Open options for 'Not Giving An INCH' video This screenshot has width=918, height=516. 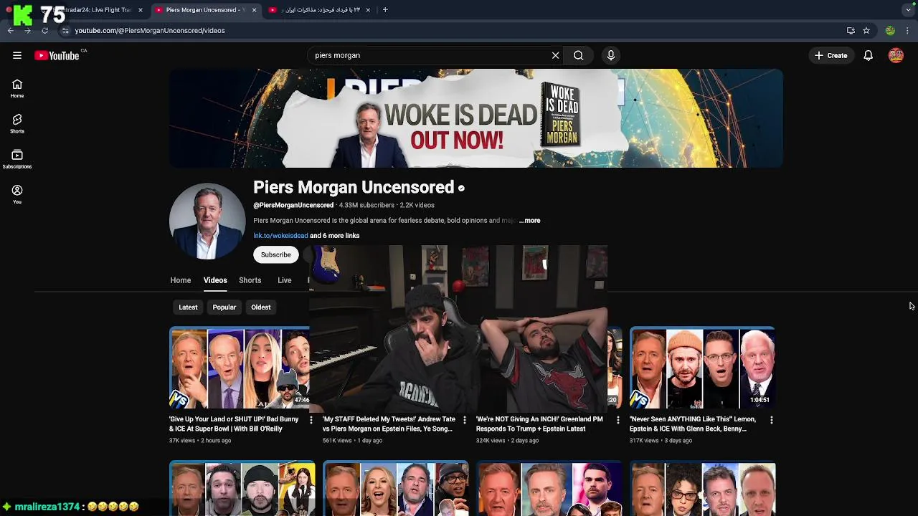(x=617, y=420)
